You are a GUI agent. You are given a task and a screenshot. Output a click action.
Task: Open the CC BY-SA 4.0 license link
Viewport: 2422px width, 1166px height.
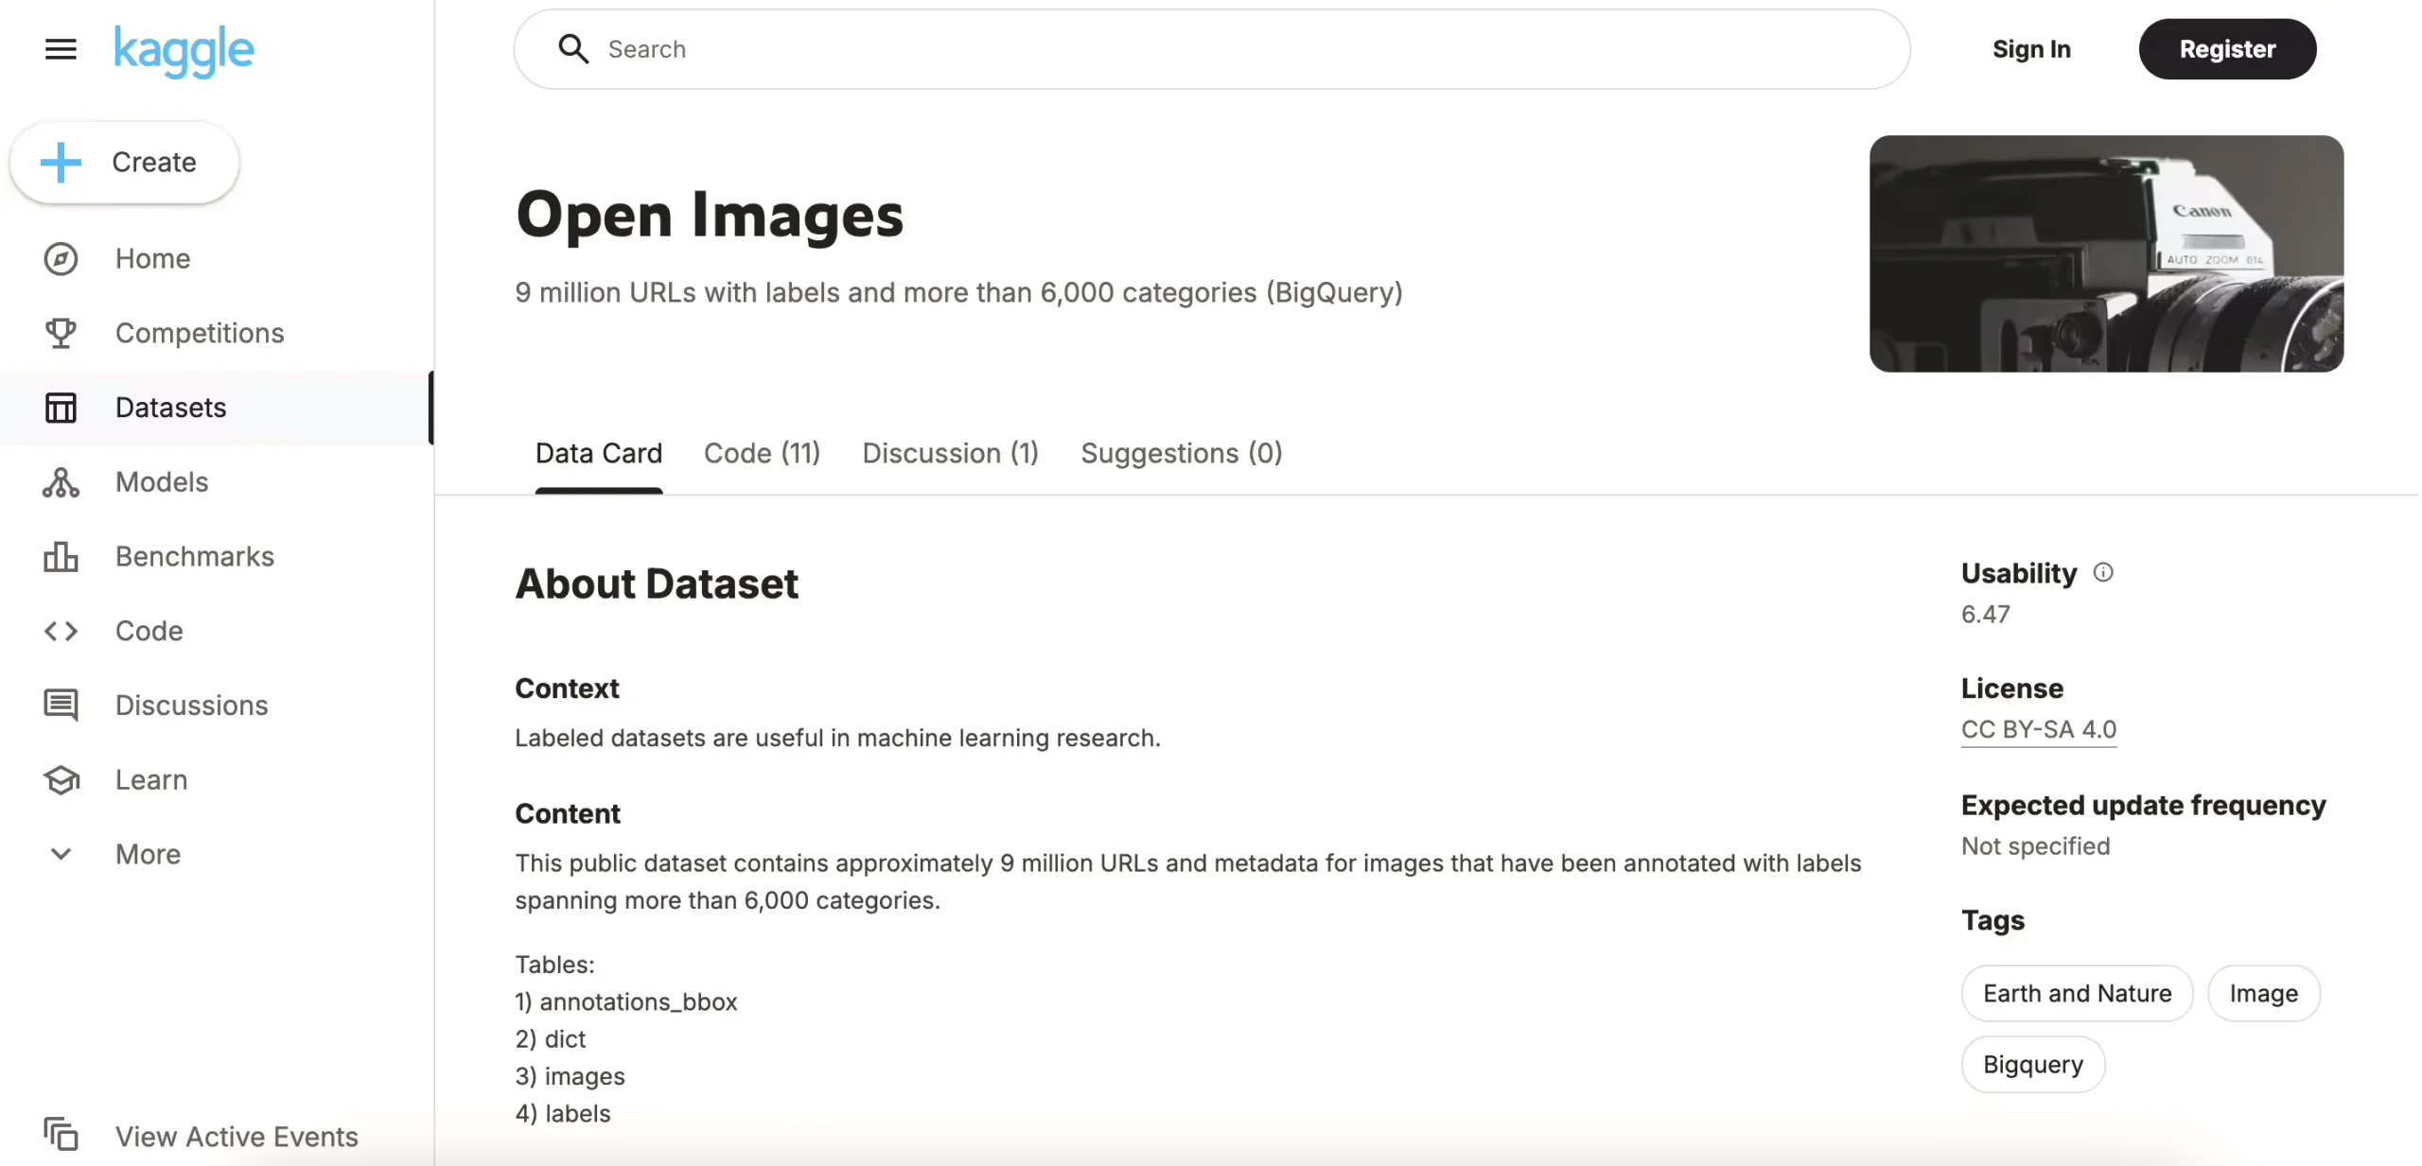2038,729
